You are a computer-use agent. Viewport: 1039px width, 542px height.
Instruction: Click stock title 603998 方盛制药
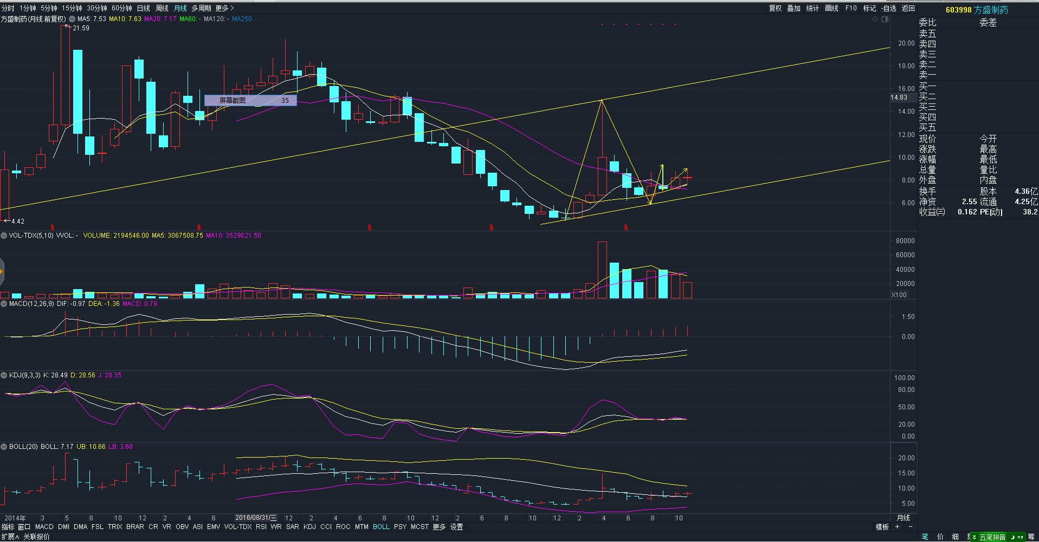[977, 10]
